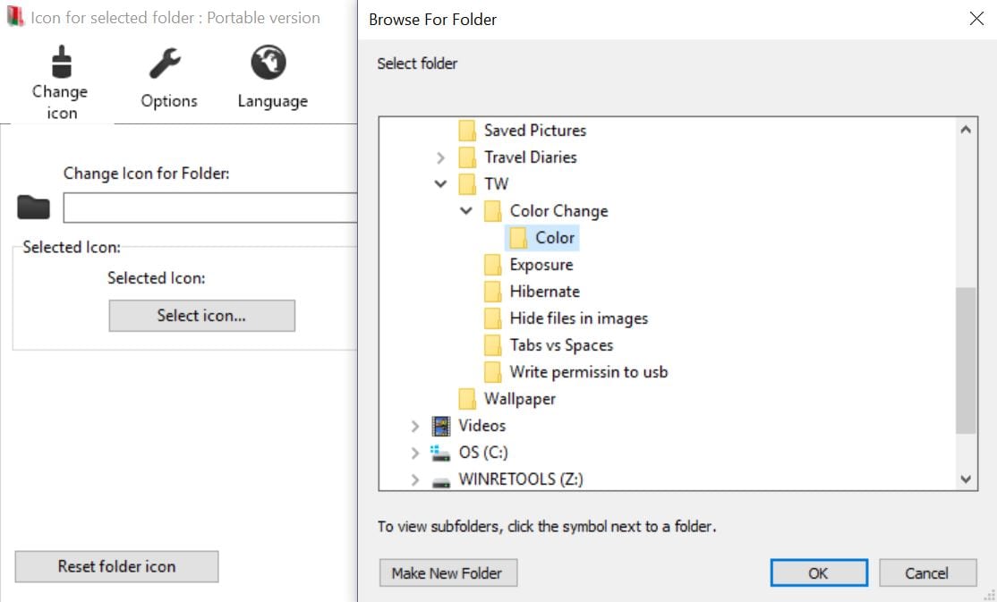Expand the OS (C:) drive node
The image size is (997, 602).
414,453
